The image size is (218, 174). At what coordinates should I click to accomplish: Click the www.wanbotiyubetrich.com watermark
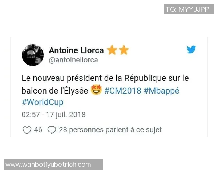(x=53, y=165)
